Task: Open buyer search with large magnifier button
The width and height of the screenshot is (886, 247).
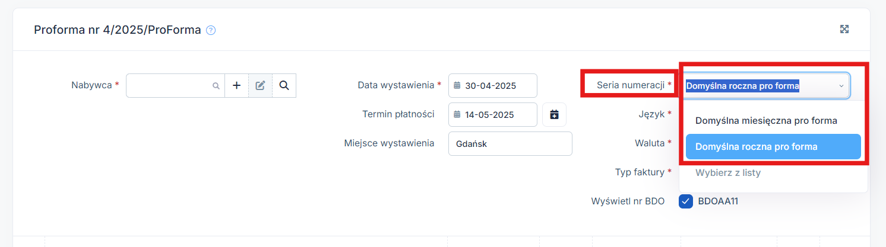Action: click(x=284, y=85)
